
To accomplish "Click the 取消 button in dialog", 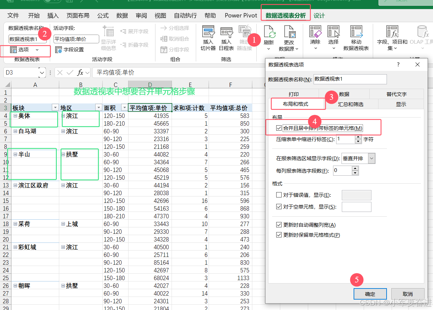I will pos(407,294).
